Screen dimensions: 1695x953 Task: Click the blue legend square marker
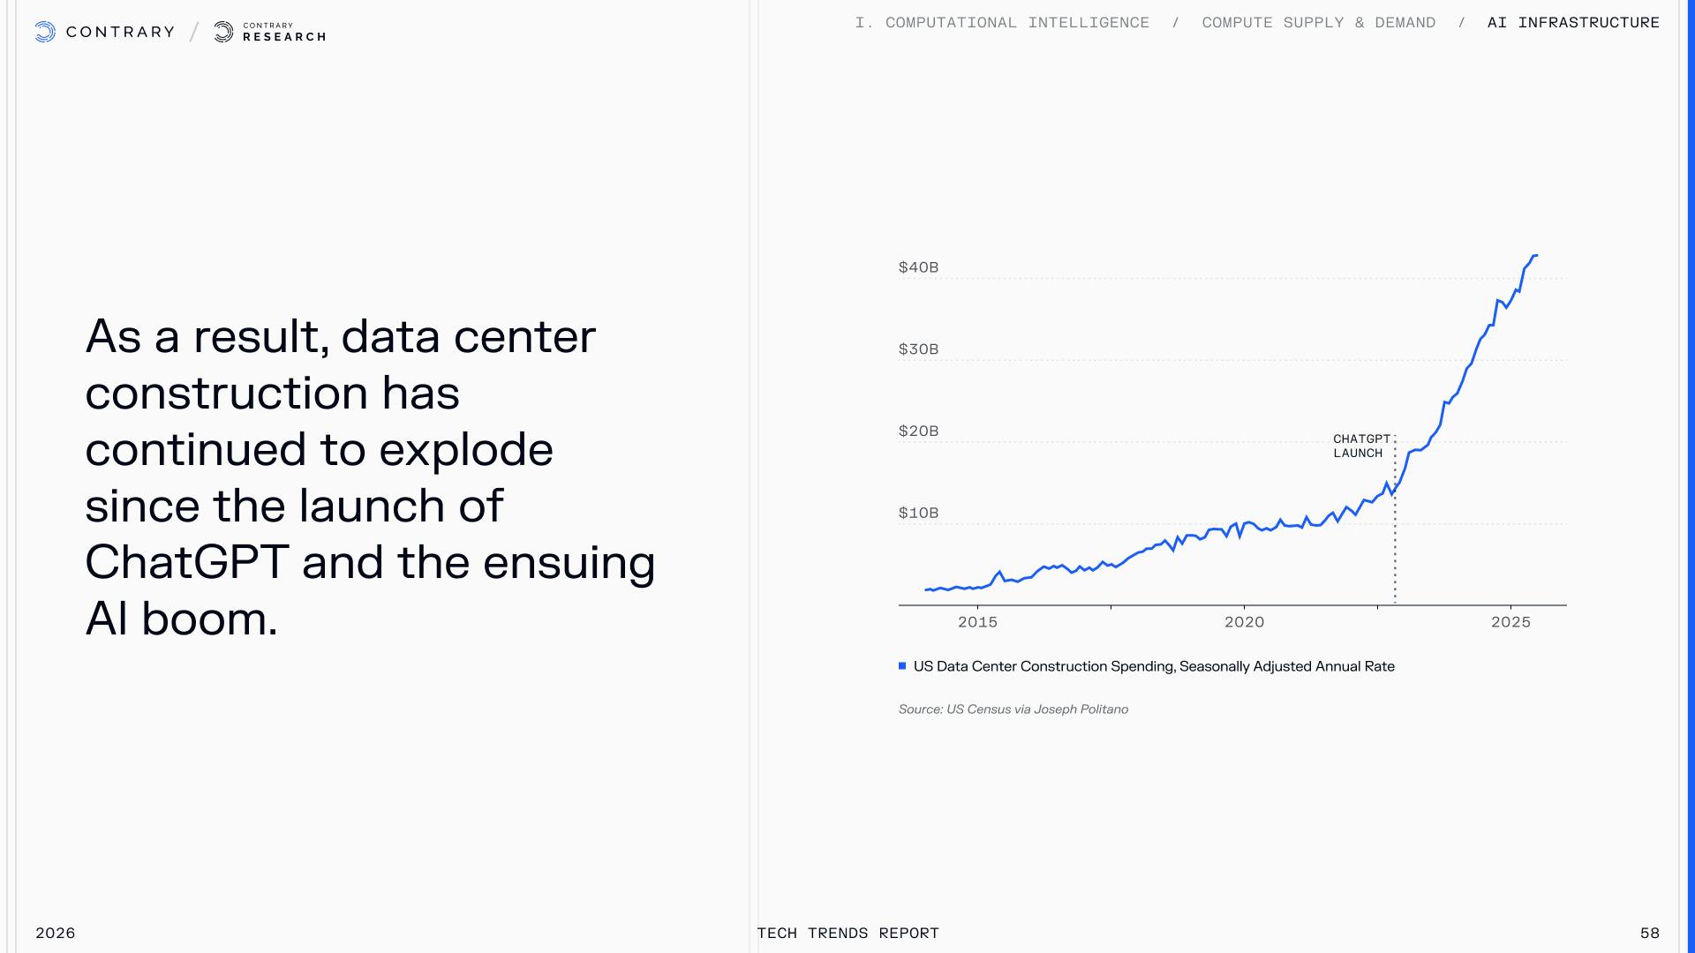[902, 666]
